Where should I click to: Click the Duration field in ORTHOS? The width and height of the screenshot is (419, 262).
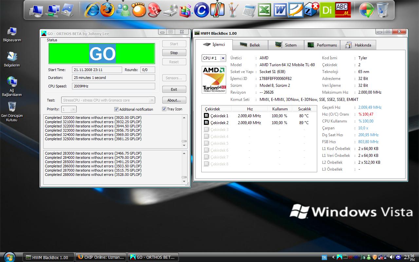point(114,78)
